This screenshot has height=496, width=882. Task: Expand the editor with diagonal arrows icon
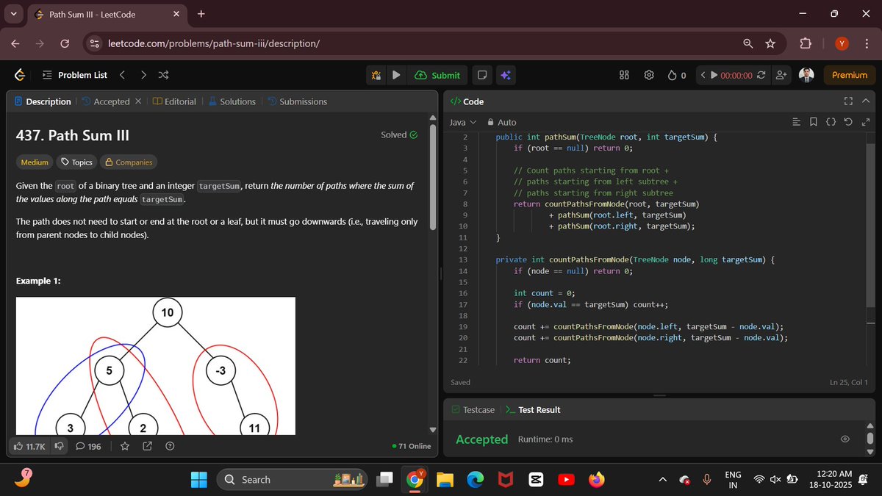click(865, 122)
